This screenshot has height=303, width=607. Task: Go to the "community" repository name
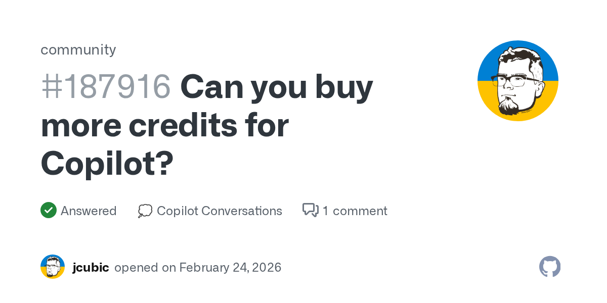(x=78, y=49)
